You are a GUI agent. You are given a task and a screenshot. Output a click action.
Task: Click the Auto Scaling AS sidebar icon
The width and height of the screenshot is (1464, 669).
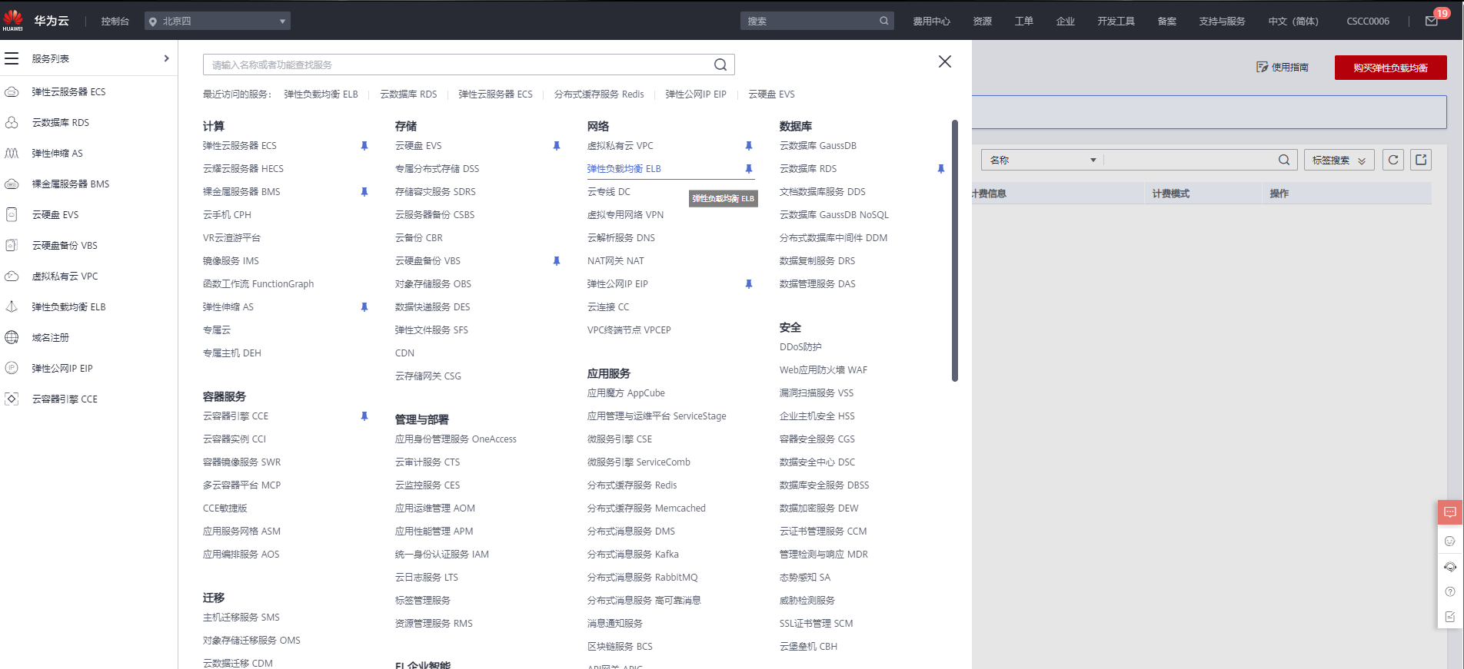12,154
